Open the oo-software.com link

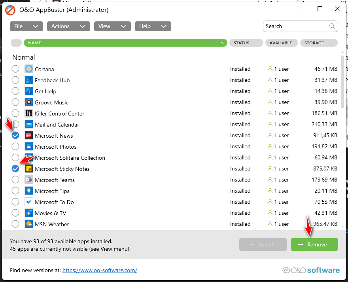(100, 271)
